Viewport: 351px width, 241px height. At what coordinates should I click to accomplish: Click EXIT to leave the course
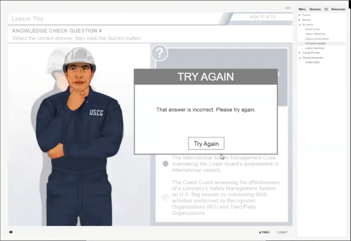tap(288, 8)
